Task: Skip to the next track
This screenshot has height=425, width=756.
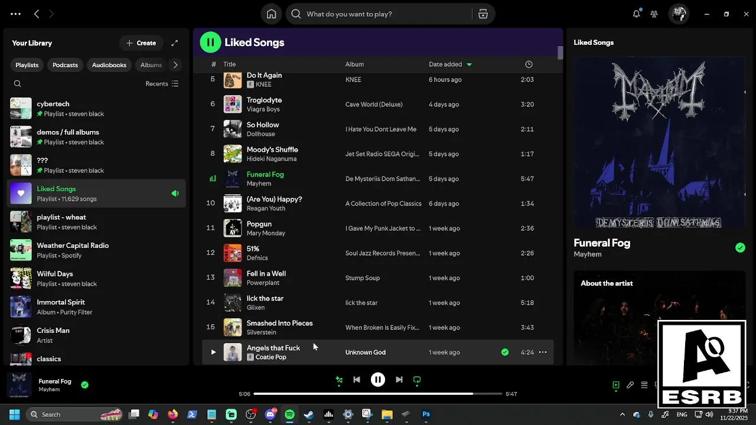Action: pos(399,380)
